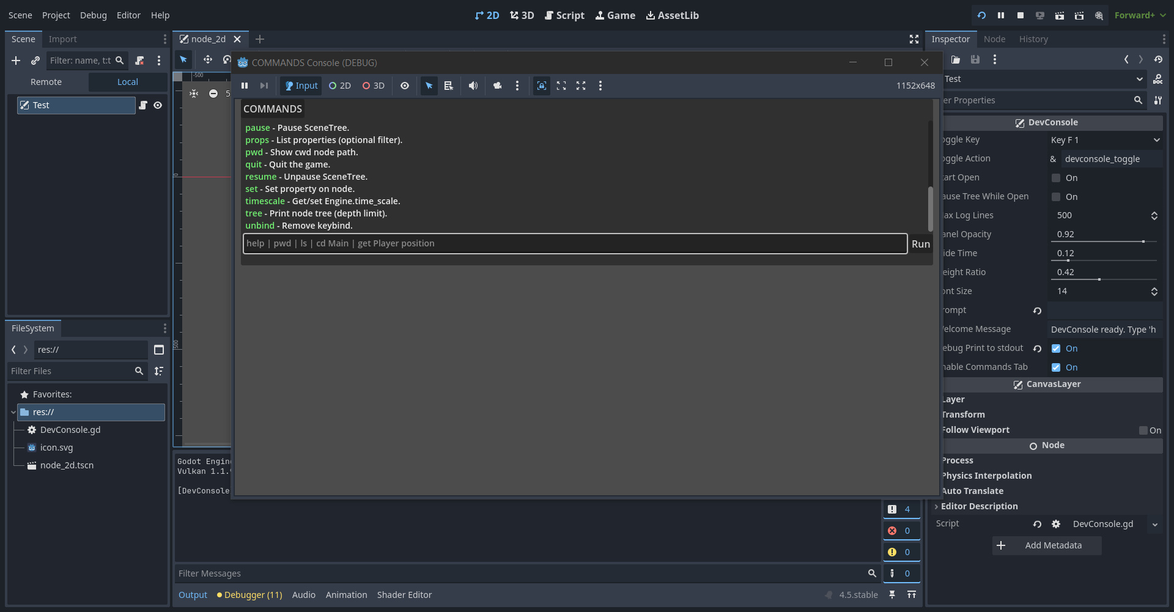Click the stretch-to-fit icon in game toolbar
Screen dimensions: 1174x612
[561, 86]
